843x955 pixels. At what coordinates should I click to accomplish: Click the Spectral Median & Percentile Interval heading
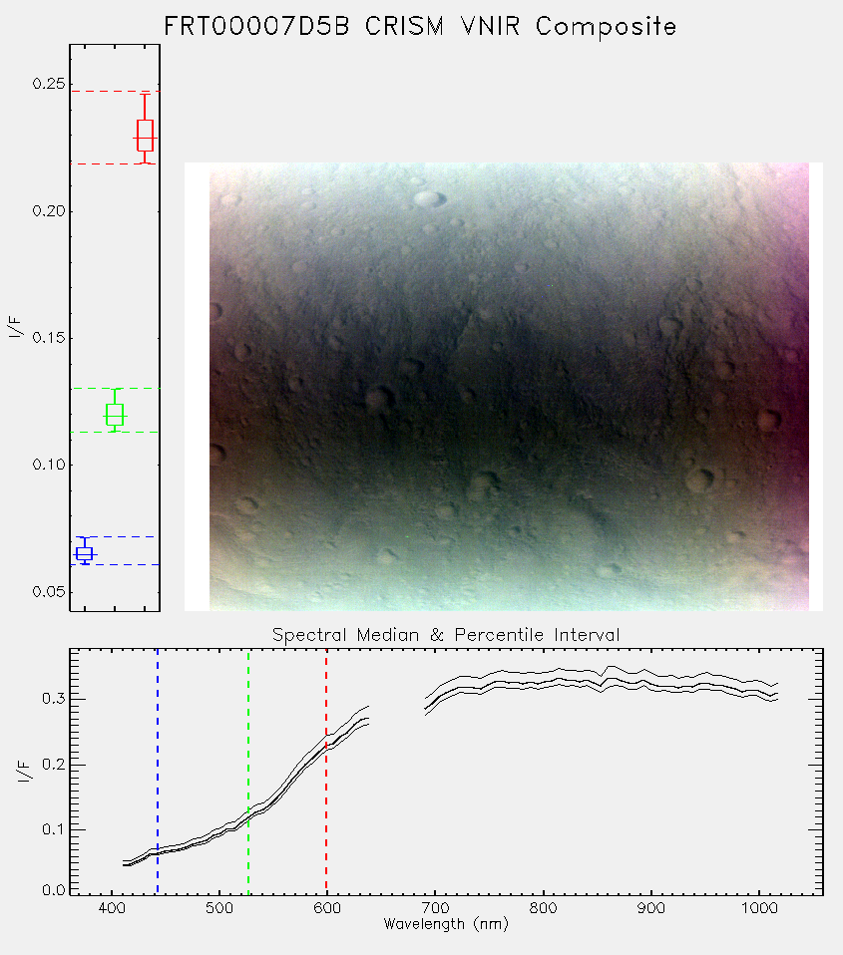(x=446, y=635)
